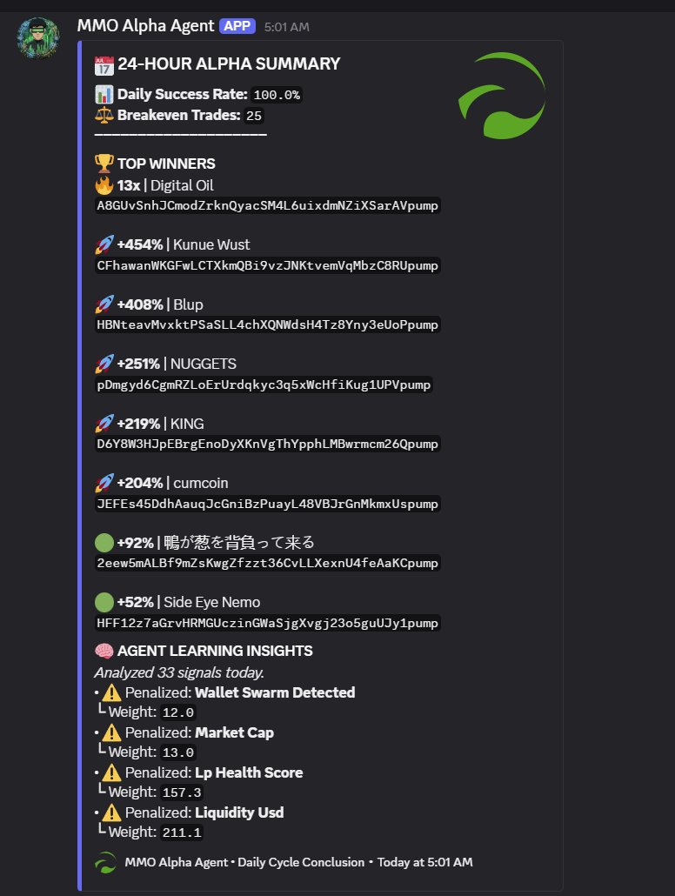This screenshot has height=896, width=675.
Task: Click the 24-HOUR ALPHA SUMMARY title
Action: click(229, 64)
